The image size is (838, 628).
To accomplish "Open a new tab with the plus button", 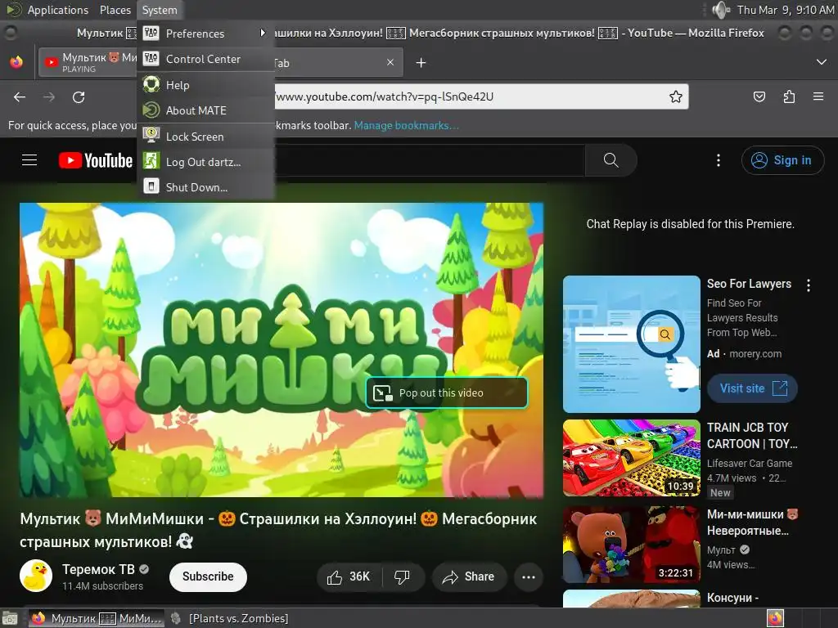I will click(x=421, y=63).
